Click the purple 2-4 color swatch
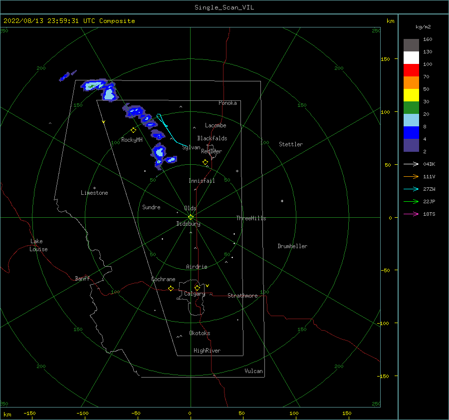The height and width of the screenshot is (420, 449). 411,145
